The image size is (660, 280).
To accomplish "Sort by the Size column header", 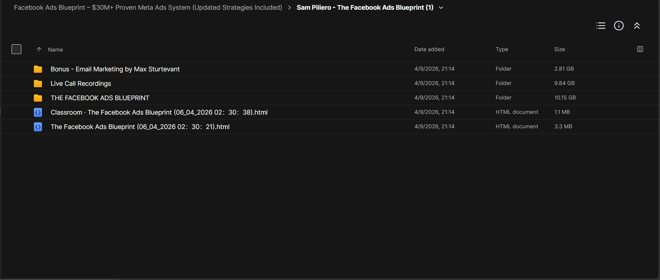I will (560, 49).
